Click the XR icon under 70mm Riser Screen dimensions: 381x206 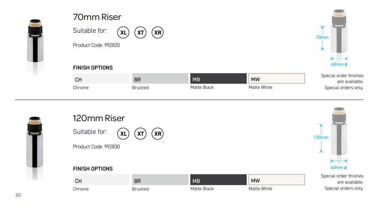(x=158, y=32)
